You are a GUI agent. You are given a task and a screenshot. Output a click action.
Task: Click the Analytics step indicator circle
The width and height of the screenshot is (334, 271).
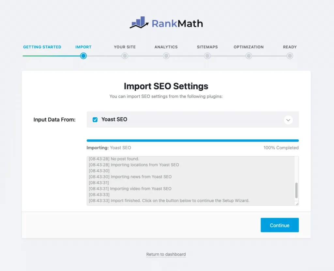pos(166,56)
